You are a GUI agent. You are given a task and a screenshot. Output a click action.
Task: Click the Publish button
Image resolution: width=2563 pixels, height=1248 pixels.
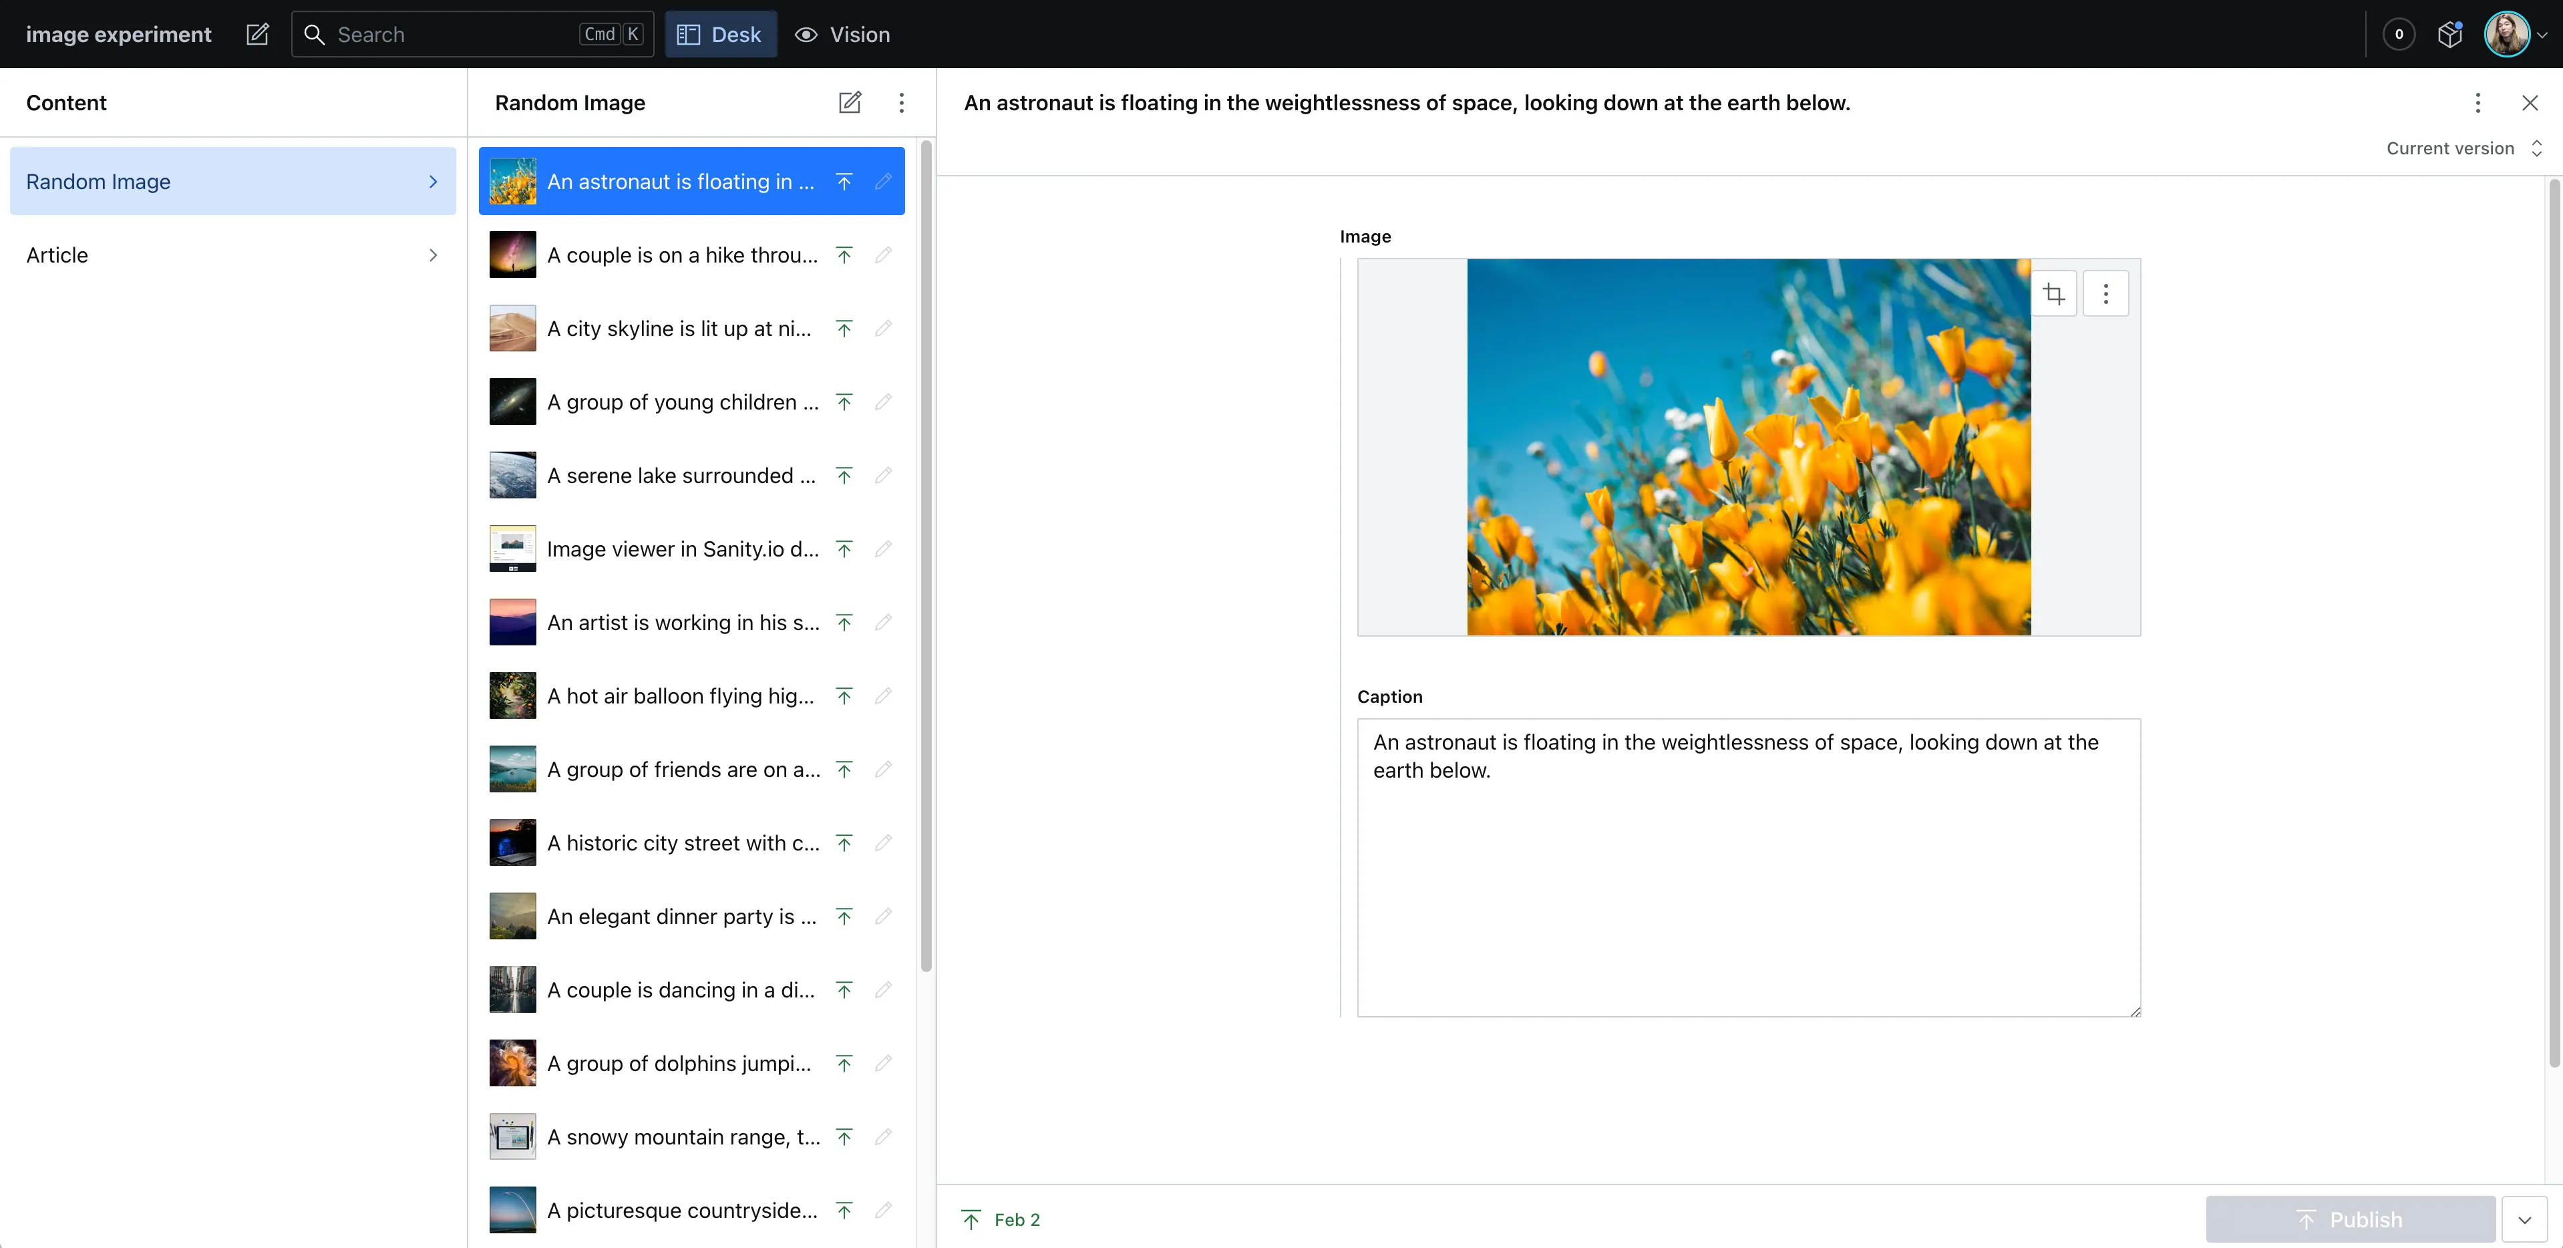(x=2350, y=1219)
